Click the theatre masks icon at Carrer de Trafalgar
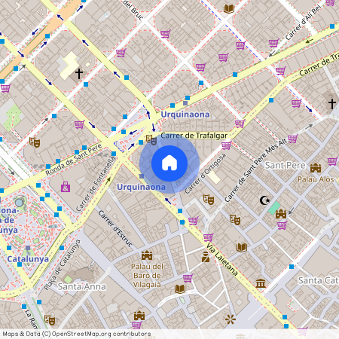 [151, 139]
